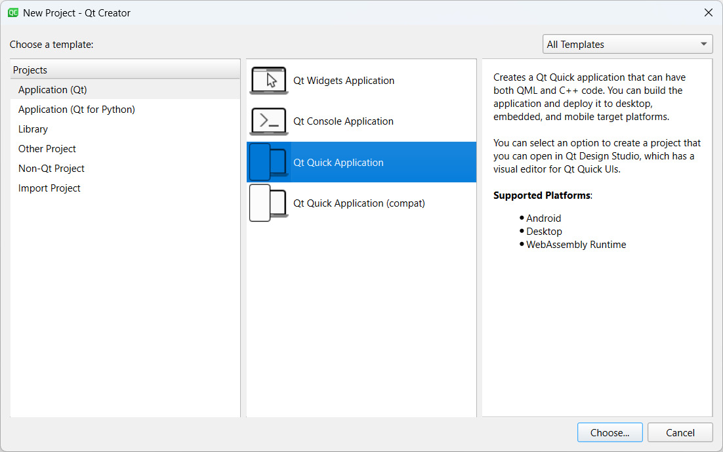This screenshot has width=723, height=452.
Task: Click the Qt Console Application terminal icon
Action: 269,121
